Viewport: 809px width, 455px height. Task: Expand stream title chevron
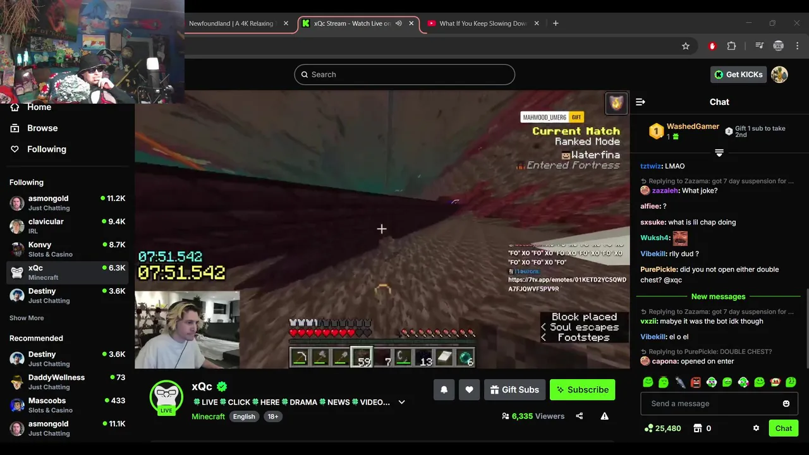[x=401, y=402]
